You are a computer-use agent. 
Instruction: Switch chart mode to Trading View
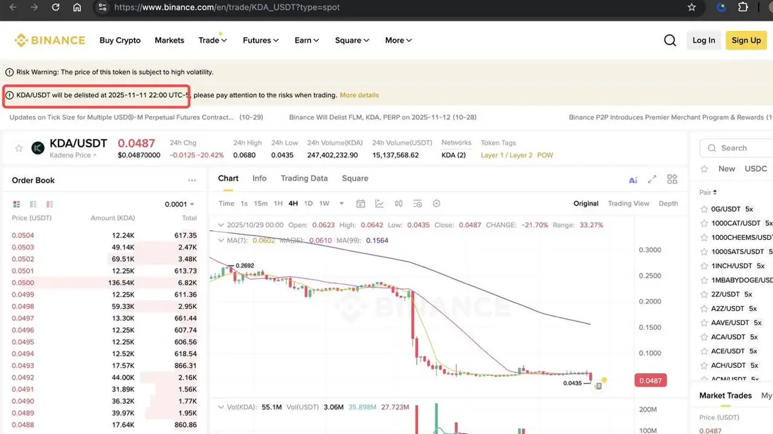628,203
